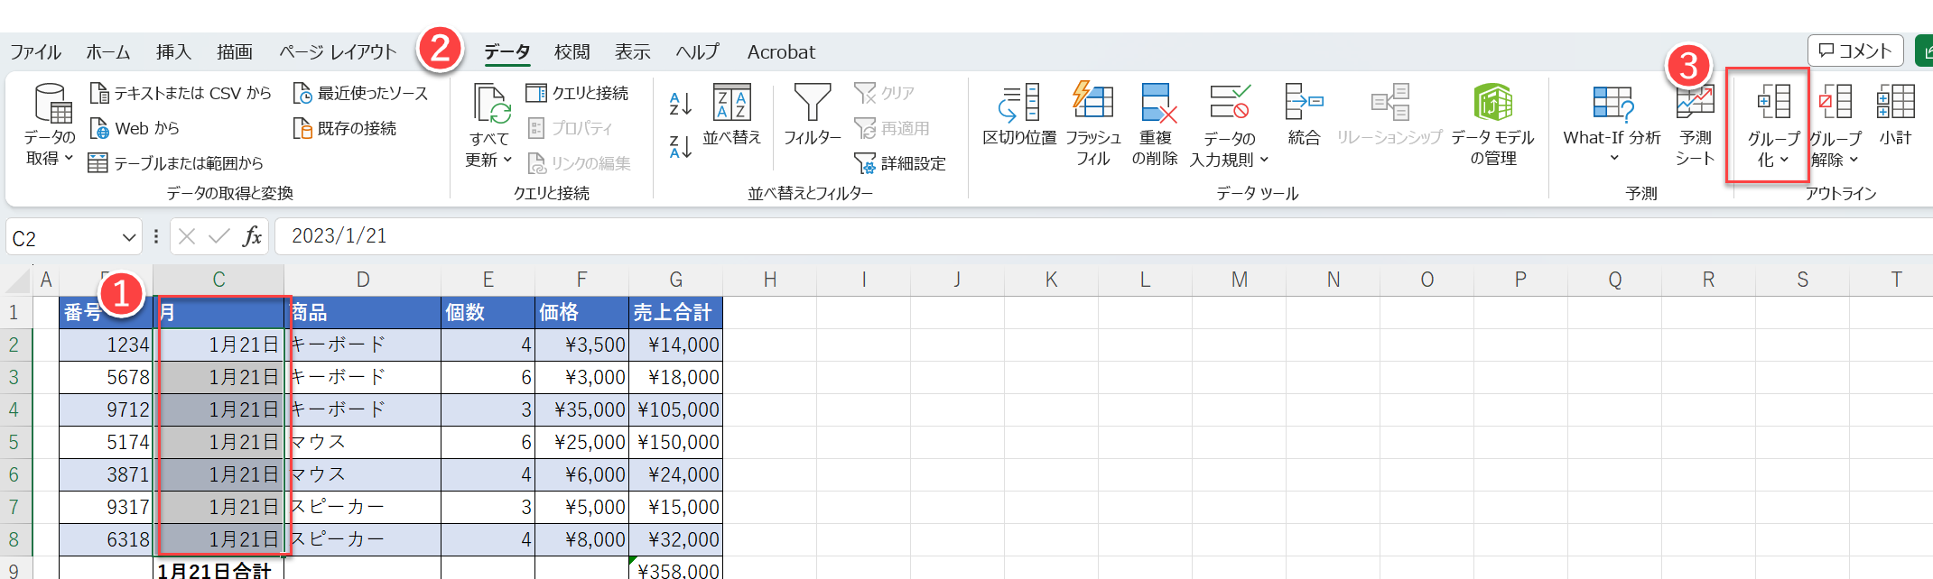1933x579 pixels.
Task: Switch to the 描画 tab
Action: [235, 52]
